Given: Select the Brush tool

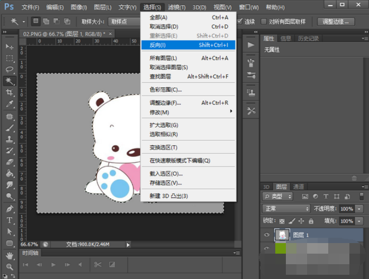Looking at the screenshot, I should point(10,128).
